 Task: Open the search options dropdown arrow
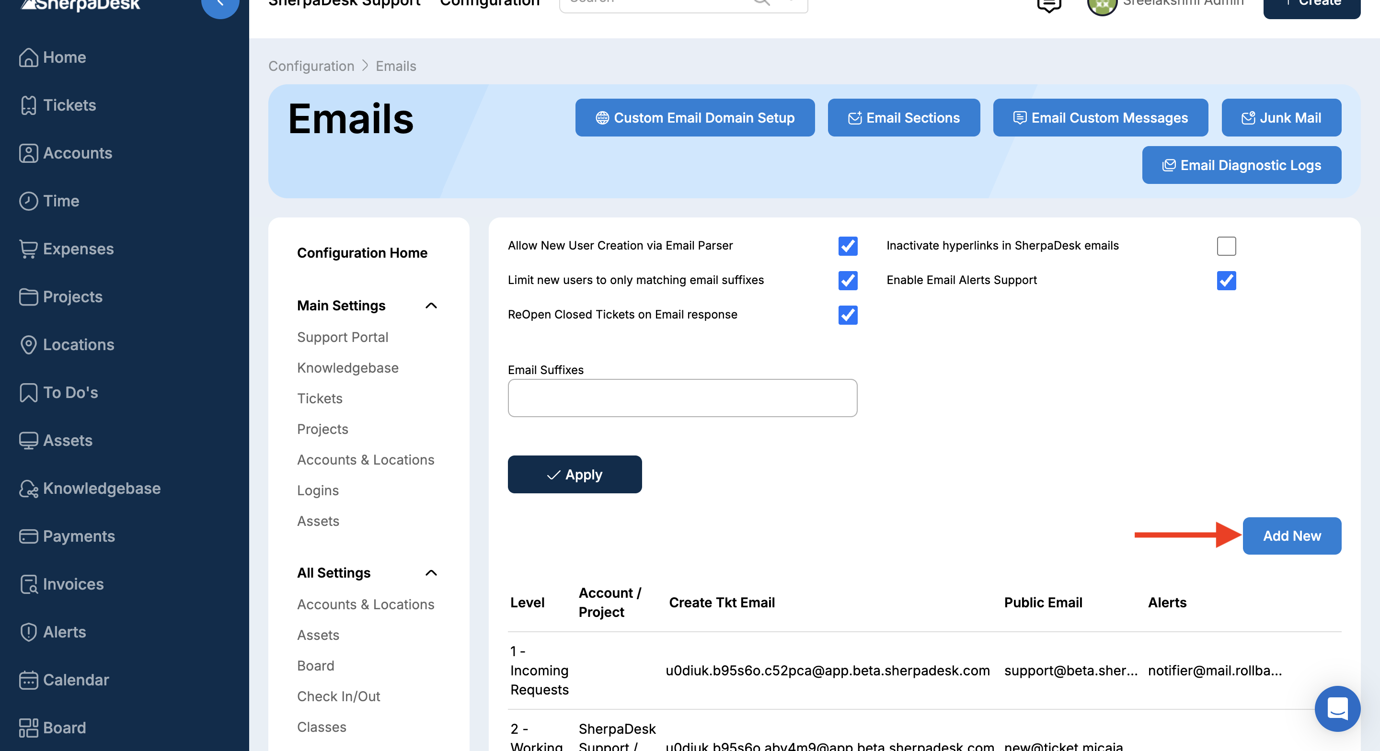point(791,1)
